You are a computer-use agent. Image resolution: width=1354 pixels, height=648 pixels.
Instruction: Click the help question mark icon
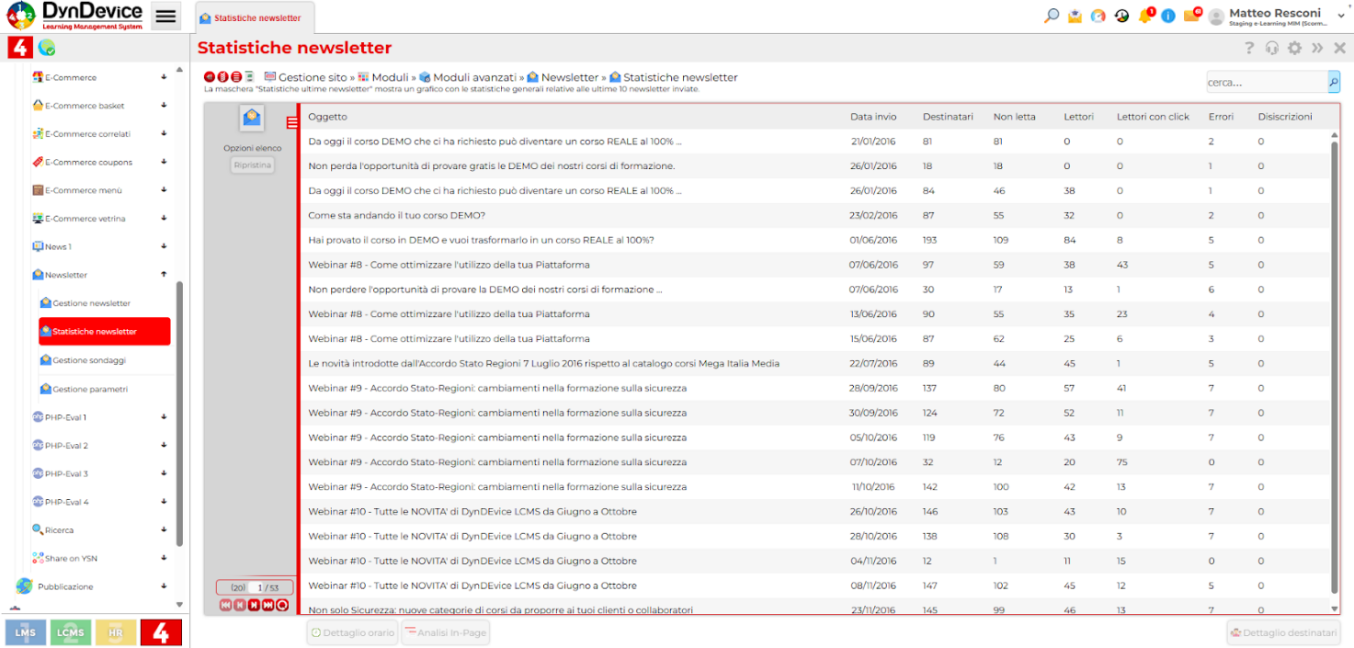1249,49
